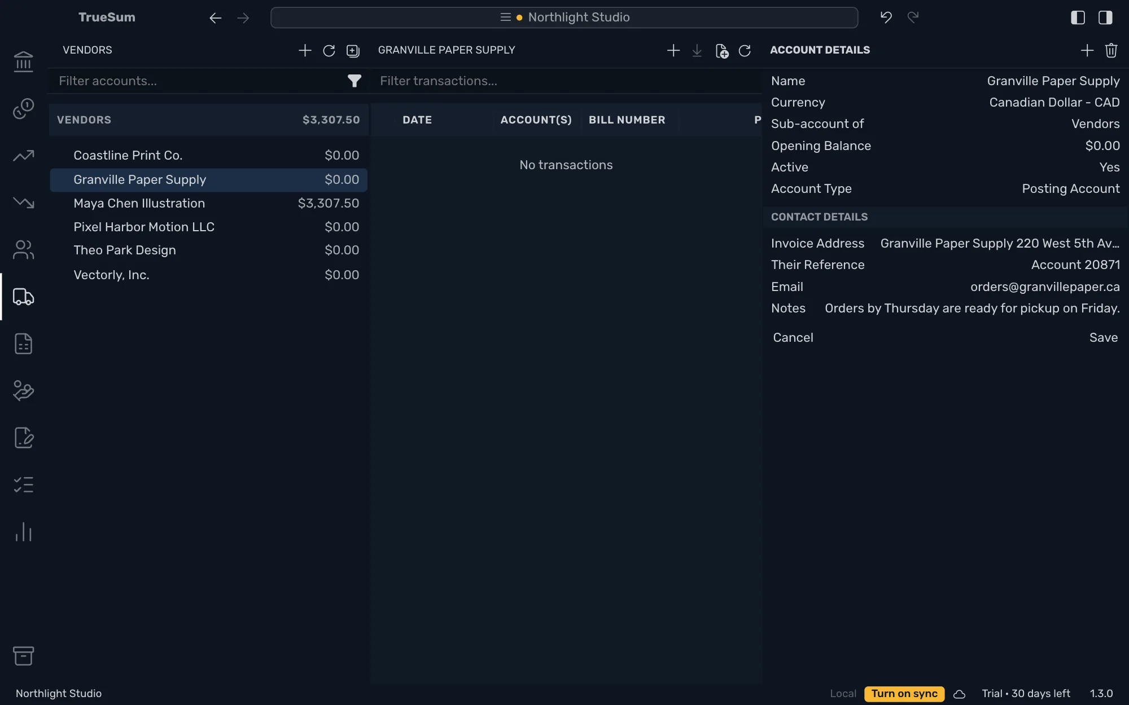
Task: Open the income trending-up sidebar icon
Action: coord(23,156)
